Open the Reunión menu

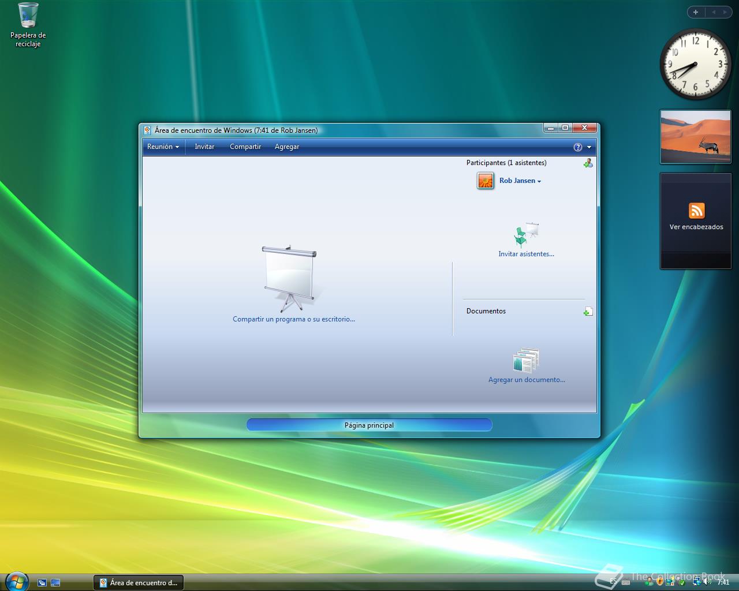(163, 147)
